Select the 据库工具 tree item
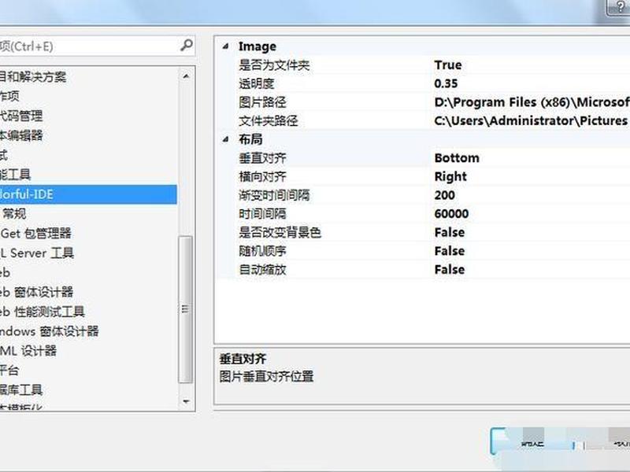This screenshot has height=472, width=630. pos(21,389)
